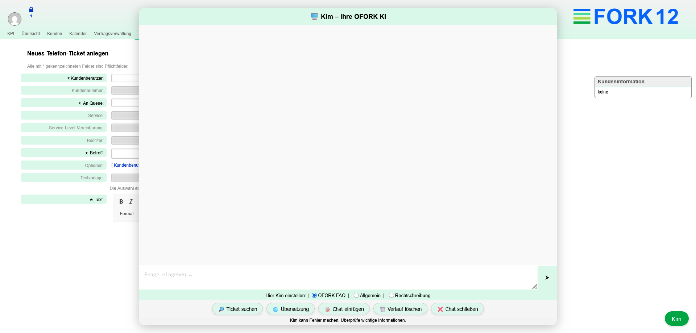Click the Ticket suchen button
The width and height of the screenshot is (696, 333).
237,309
